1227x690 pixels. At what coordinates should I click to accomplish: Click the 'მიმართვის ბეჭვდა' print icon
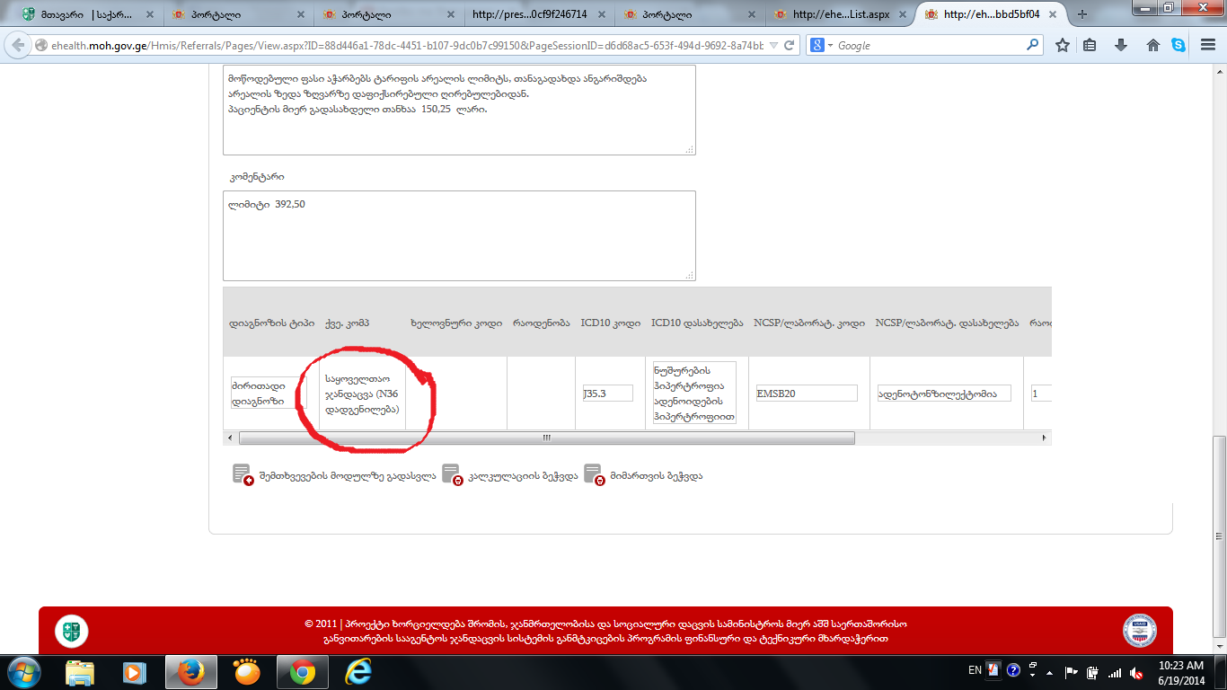pyautogui.click(x=593, y=475)
